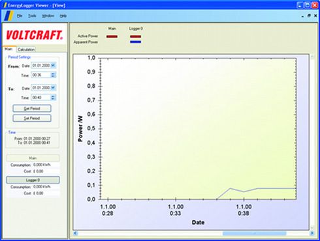The image size is (320, 241).
Task: Click the '1,0' y-axis label
Action: pyautogui.click(x=91, y=58)
